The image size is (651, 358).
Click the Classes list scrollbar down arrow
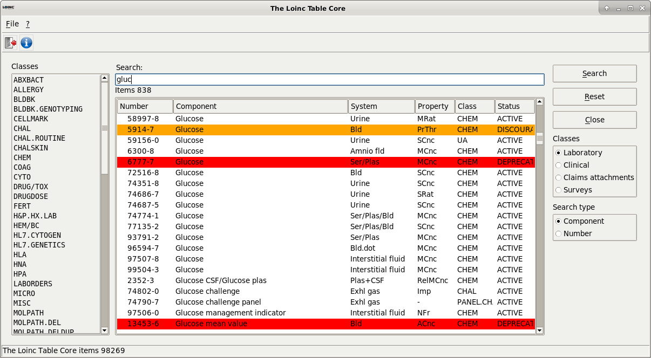point(105,330)
